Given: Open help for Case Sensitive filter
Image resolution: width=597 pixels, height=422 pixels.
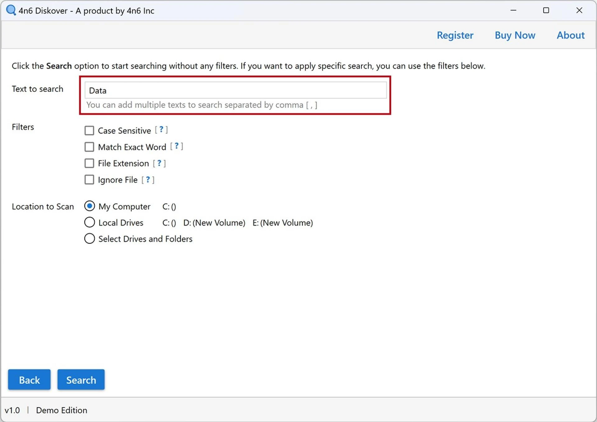Looking at the screenshot, I should [161, 130].
